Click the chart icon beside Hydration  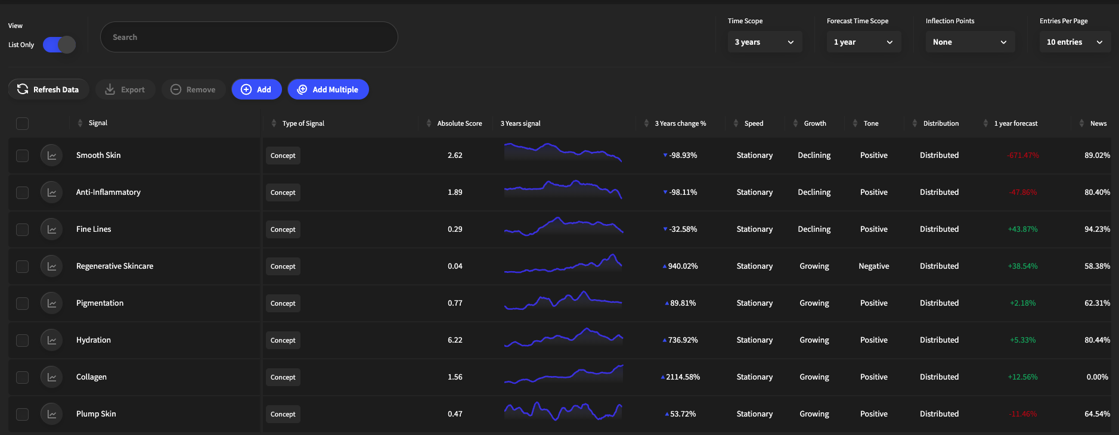[52, 340]
